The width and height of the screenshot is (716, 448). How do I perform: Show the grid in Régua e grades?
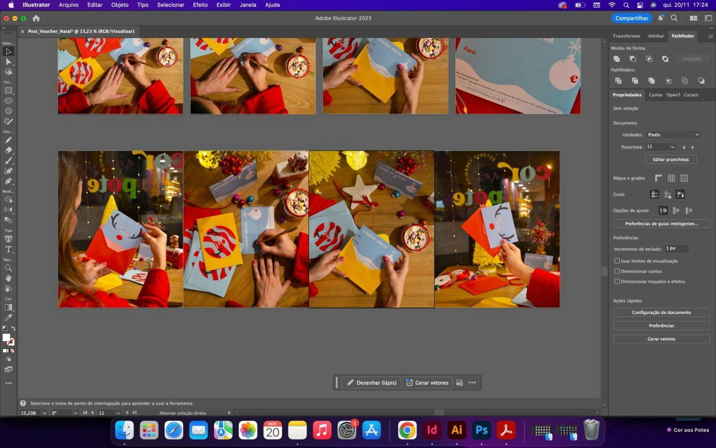671,178
